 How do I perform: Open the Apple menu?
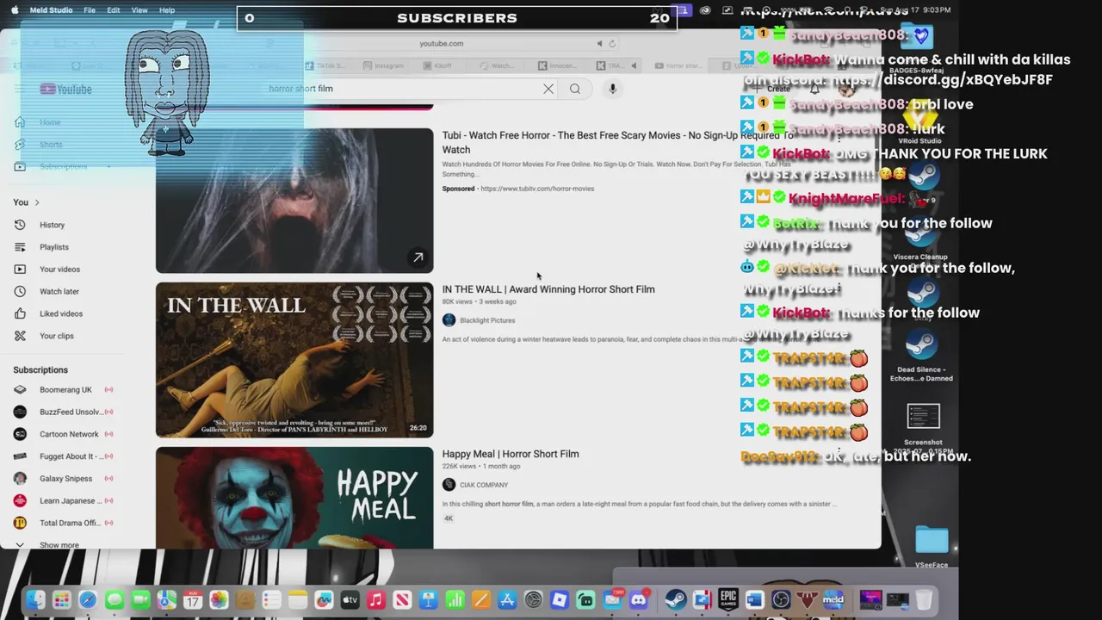14,10
